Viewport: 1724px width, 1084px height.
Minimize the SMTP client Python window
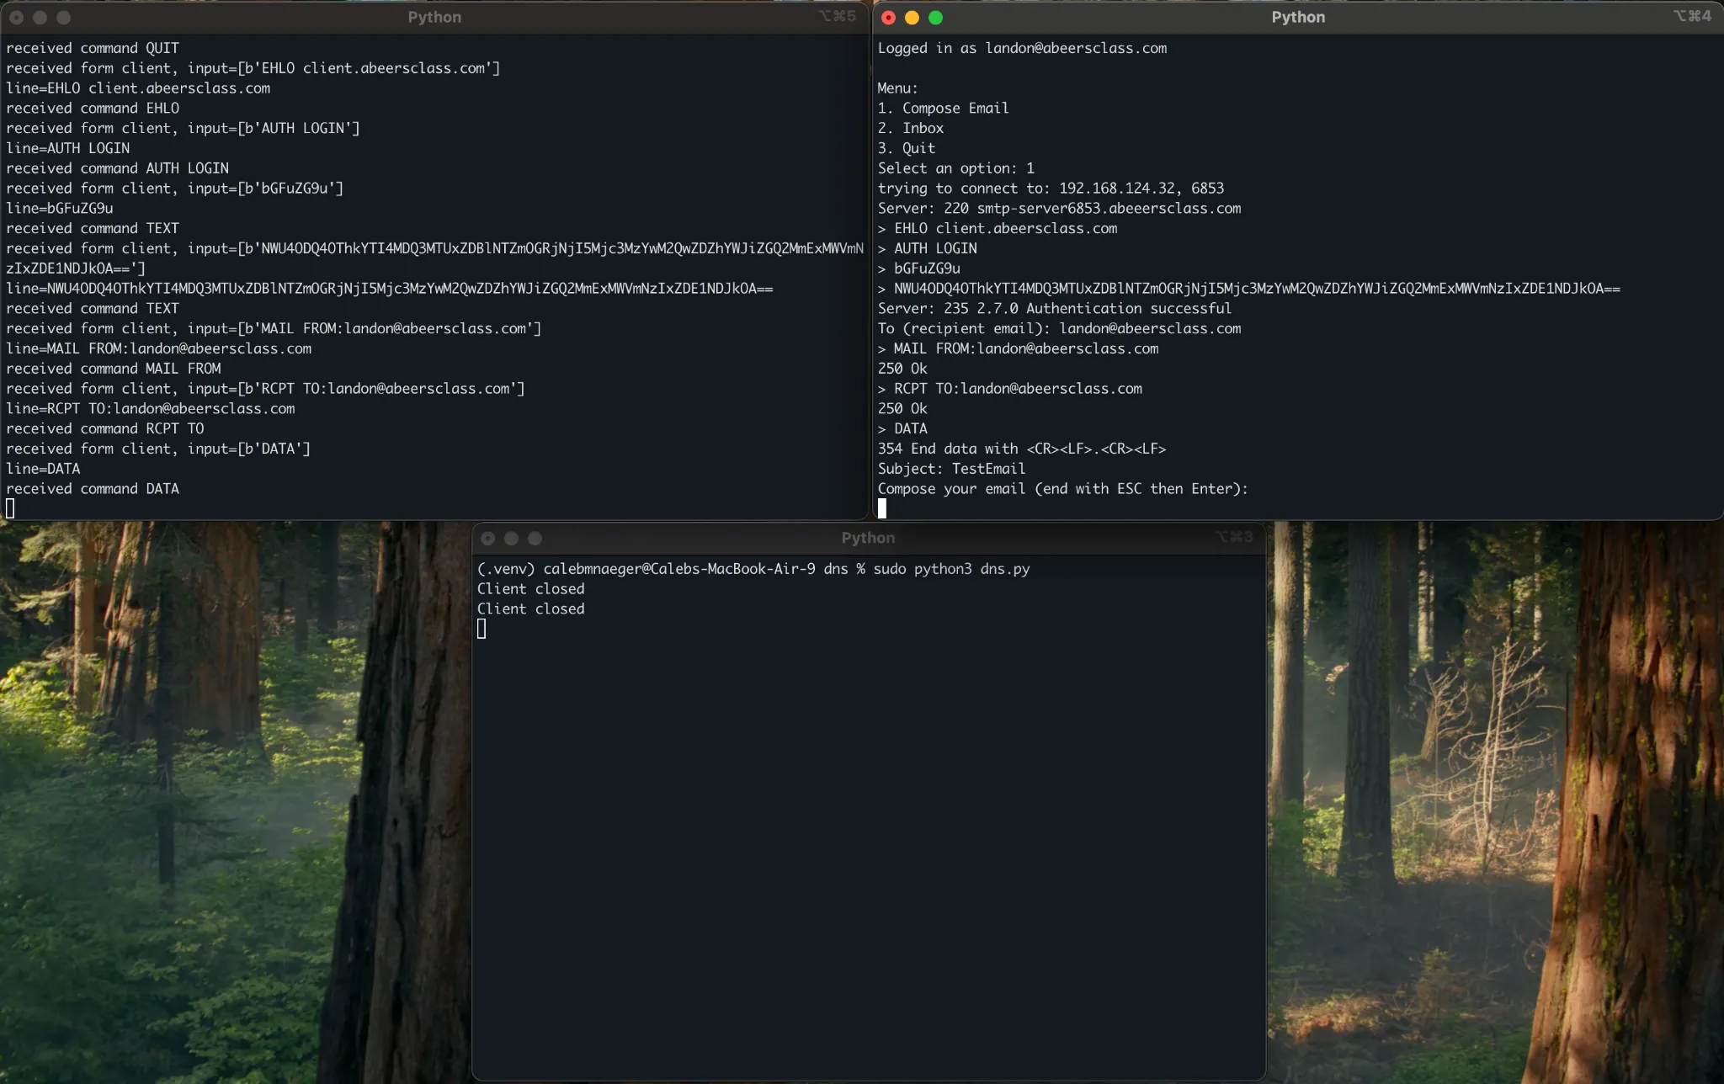pyautogui.click(x=912, y=18)
